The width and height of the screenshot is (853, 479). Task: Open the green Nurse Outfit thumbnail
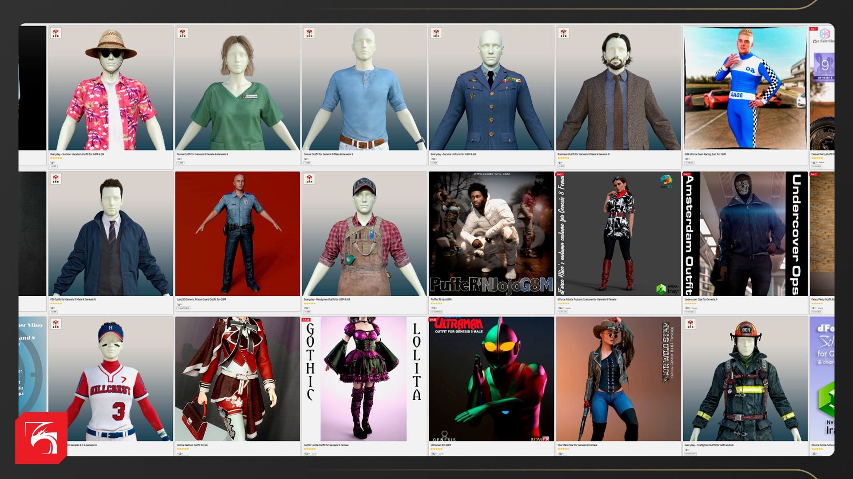237,88
